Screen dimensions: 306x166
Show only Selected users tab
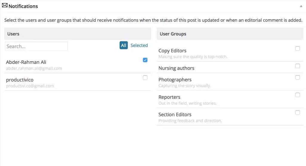pyautogui.click(x=139, y=46)
